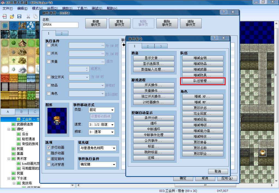Enable the 变量 condition checkbox
This screenshot has height=193, width=279.
[48, 61]
